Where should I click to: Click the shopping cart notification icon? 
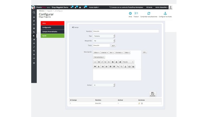71,7
